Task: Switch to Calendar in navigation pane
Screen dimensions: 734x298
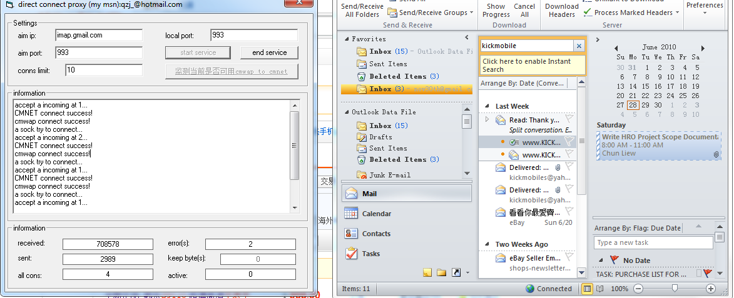Action: pyautogui.click(x=407, y=214)
